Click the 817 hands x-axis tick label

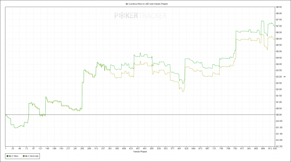coord(242,149)
